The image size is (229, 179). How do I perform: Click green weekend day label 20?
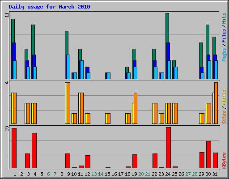[x=141, y=174]
